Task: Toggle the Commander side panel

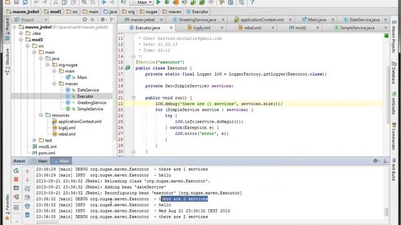Action: (x=394, y=136)
